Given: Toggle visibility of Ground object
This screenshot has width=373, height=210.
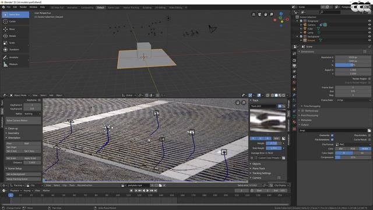Looking at the screenshot, I should pos(370,40).
